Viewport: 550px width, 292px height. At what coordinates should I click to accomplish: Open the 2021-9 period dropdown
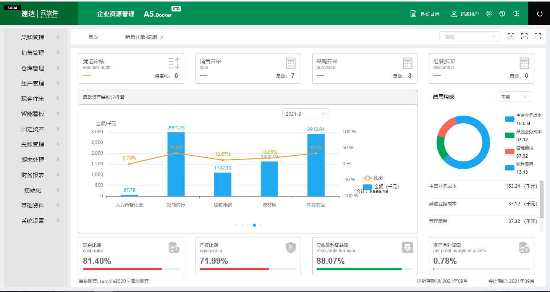(306, 114)
